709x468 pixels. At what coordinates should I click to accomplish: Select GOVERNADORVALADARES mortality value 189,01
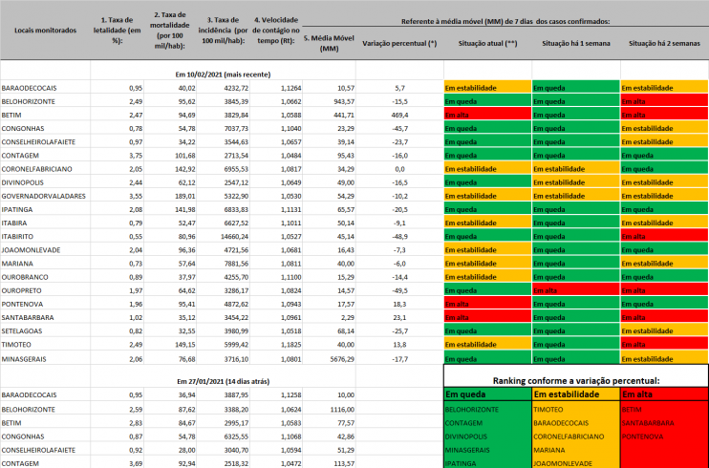[184, 196]
